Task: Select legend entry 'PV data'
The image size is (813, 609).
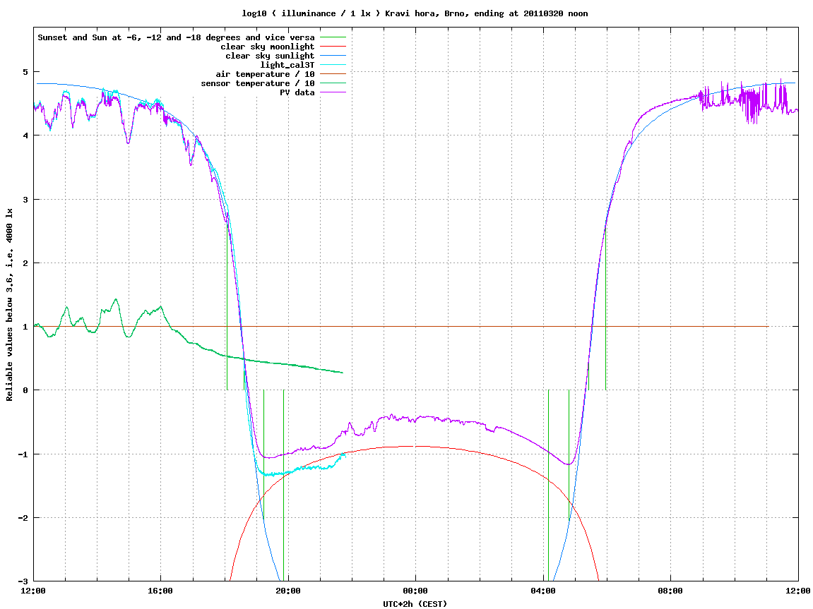Action: (x=297, y=92)
